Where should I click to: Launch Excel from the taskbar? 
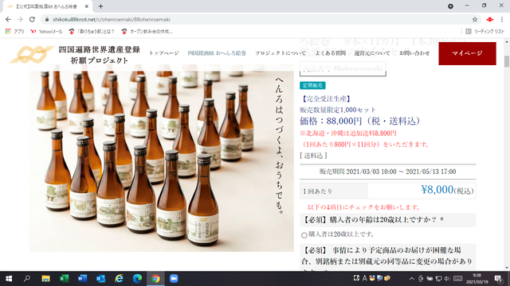point(64,279)
